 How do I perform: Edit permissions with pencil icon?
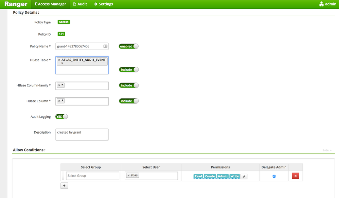pos(244,176)
